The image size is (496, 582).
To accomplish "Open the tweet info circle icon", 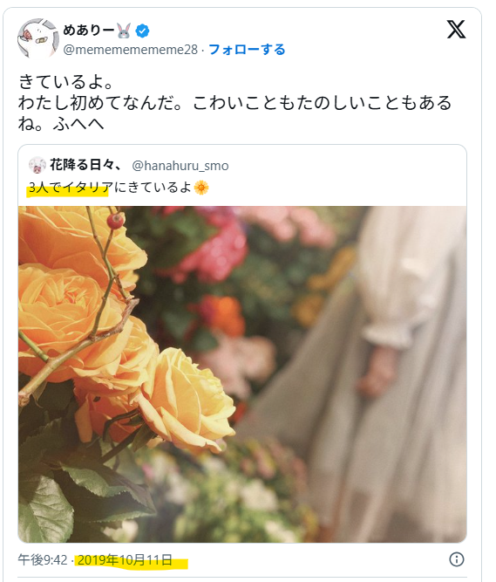I will (456, 559).
